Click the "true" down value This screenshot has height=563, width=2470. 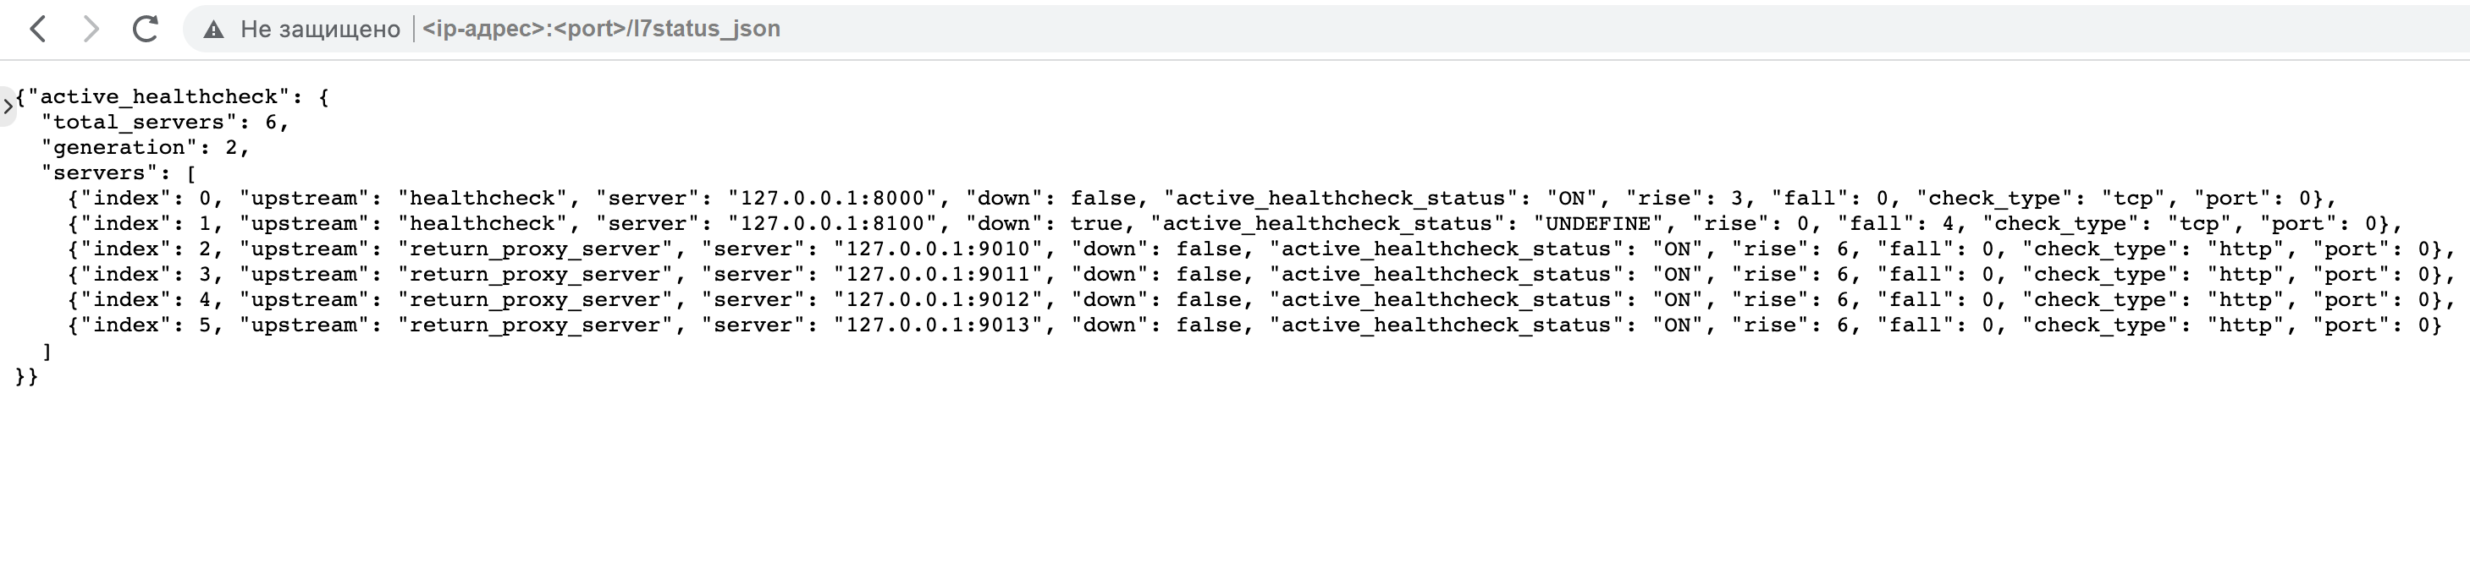click(x=1097, y=224)
